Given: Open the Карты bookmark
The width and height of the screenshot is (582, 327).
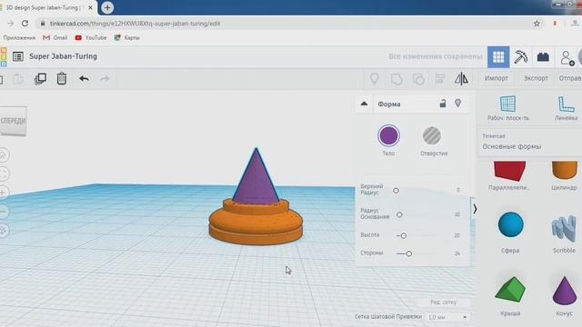Looking at the screenshot, I should coord(127,38).
